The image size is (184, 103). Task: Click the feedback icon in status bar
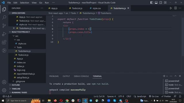click(175, 96)
